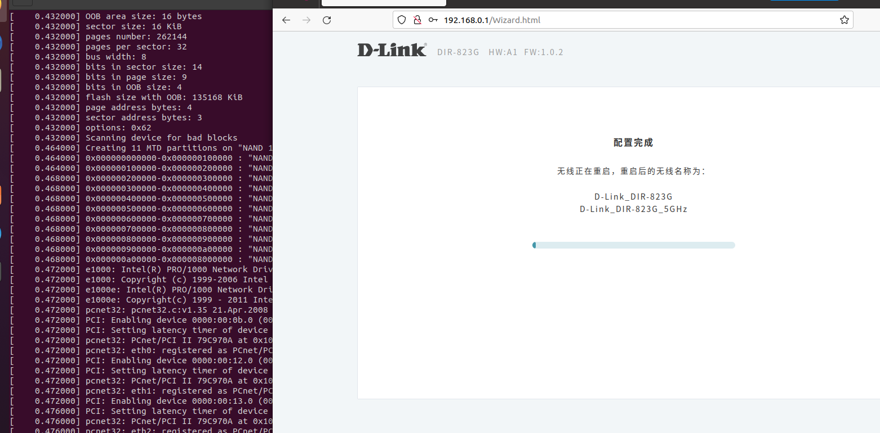The height and width of the screenshot is (433, 880).
Task: Click the insecure connection crossed lock icon
Action: (x=417, y=20)
